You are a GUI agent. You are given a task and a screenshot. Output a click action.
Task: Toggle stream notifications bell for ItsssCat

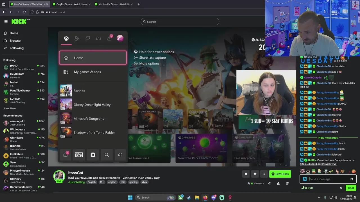(x=246, y=174)
